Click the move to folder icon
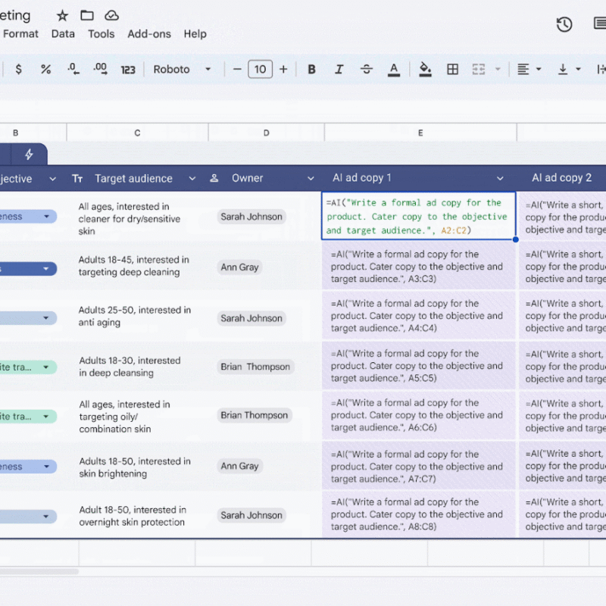This screenshot has height=606, width=606. tap(87, 15)
